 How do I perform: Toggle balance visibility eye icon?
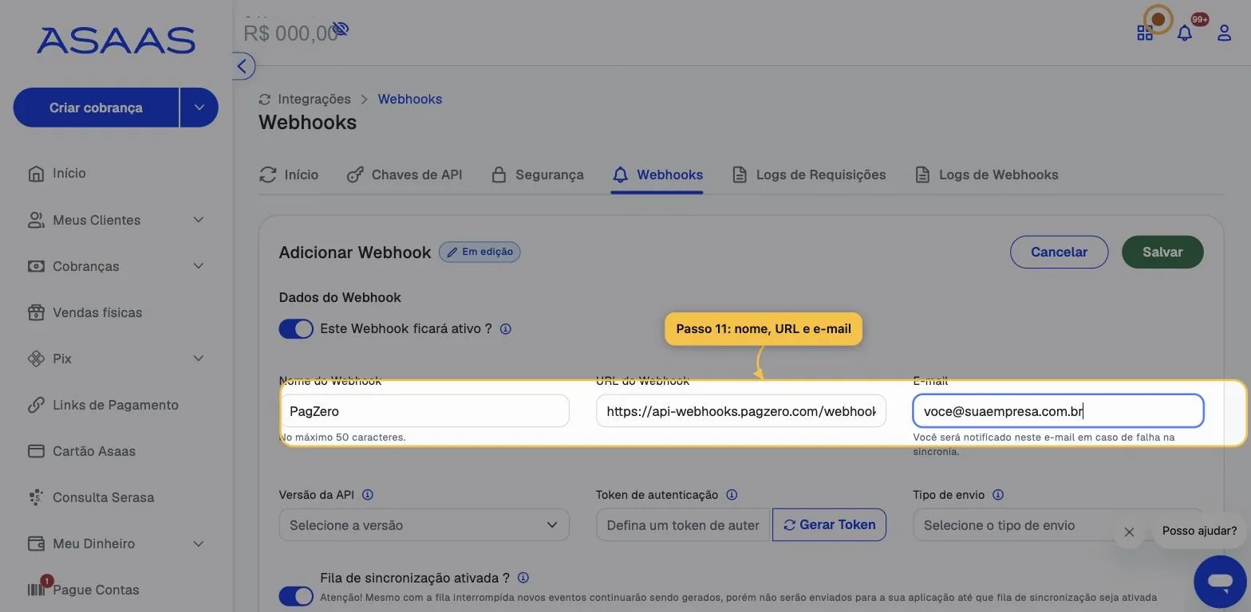coord(341,29)
